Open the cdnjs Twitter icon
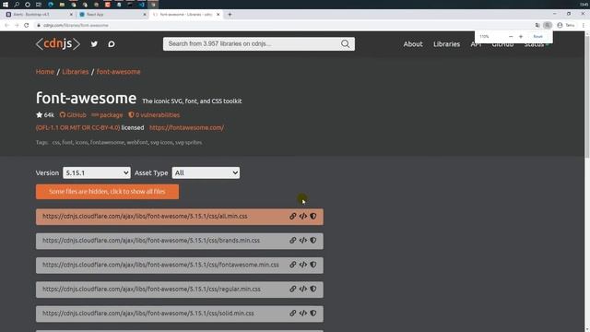 pos(94,44)
